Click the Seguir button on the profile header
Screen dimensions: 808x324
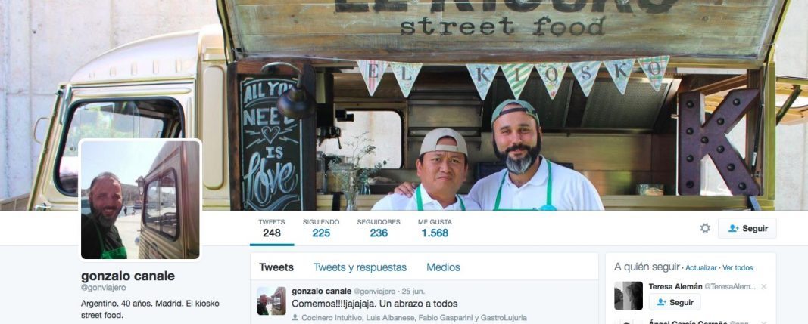(747, 228)
